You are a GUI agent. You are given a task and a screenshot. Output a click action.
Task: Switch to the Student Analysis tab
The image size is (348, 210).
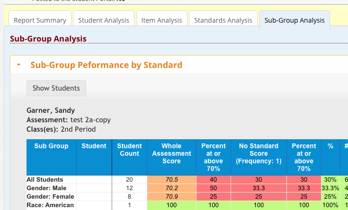(x=104, y=20)
